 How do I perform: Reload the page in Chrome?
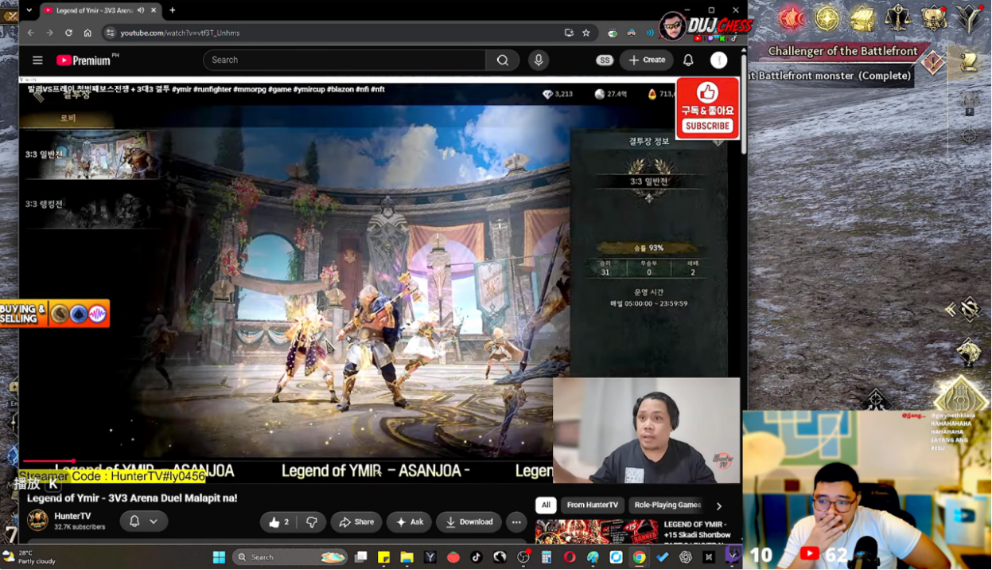pos(68,33)
